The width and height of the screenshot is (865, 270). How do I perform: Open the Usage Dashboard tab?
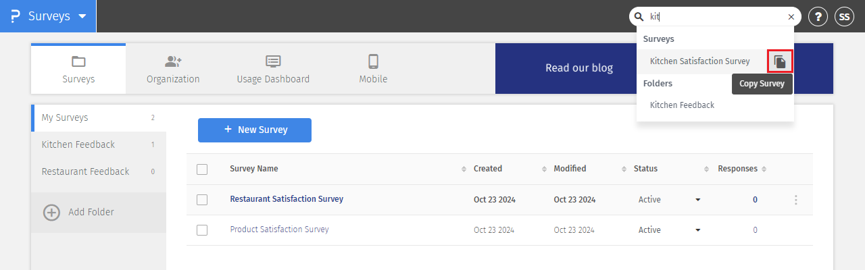[273, 69]
